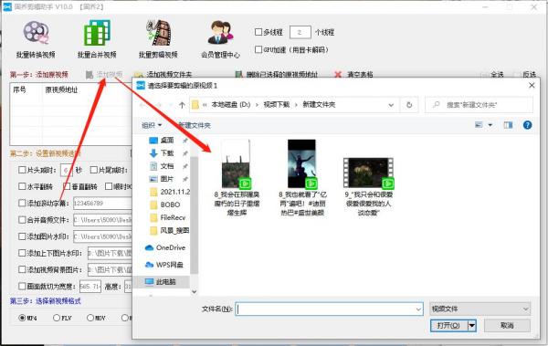The width and height of the screenshot is (548, 346).
Task: Click the scrolling subtitle text field
Action: coord(102,203)
